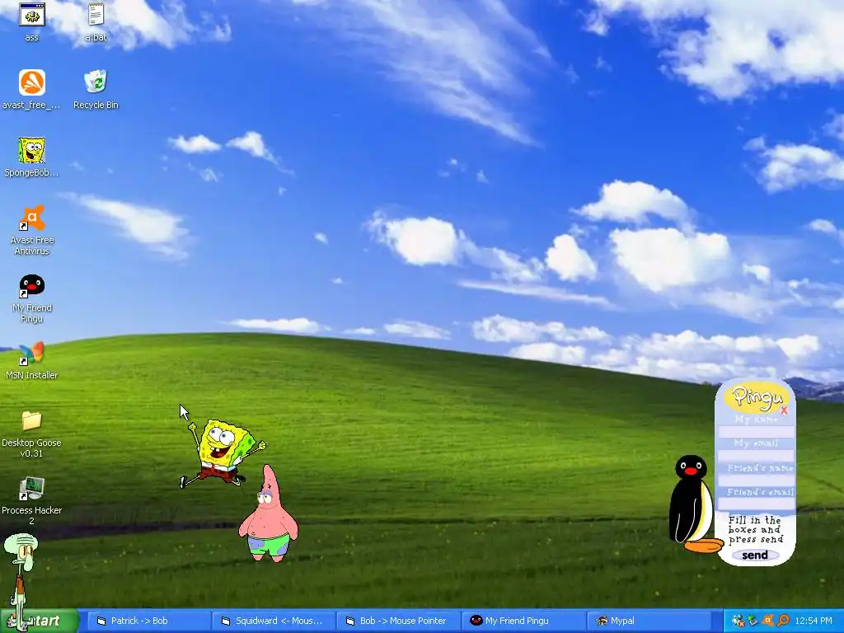Close the Pingu form with red X
844x633 pixels.
784,410
